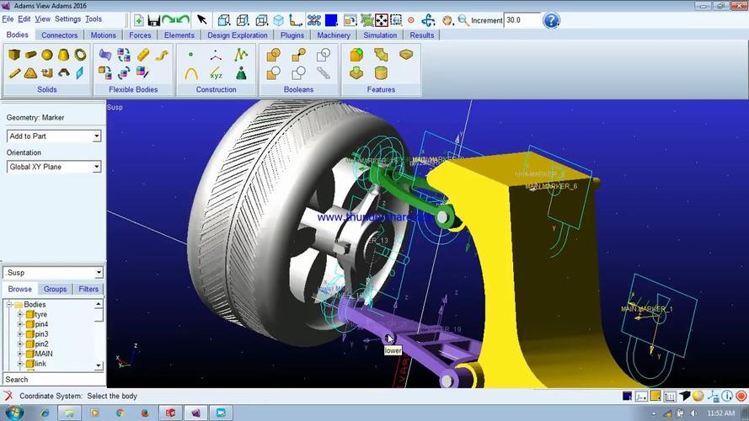Screen dimensions: 749x421
Task: Select the blue Plane solid tool
Action: point(80,73)
